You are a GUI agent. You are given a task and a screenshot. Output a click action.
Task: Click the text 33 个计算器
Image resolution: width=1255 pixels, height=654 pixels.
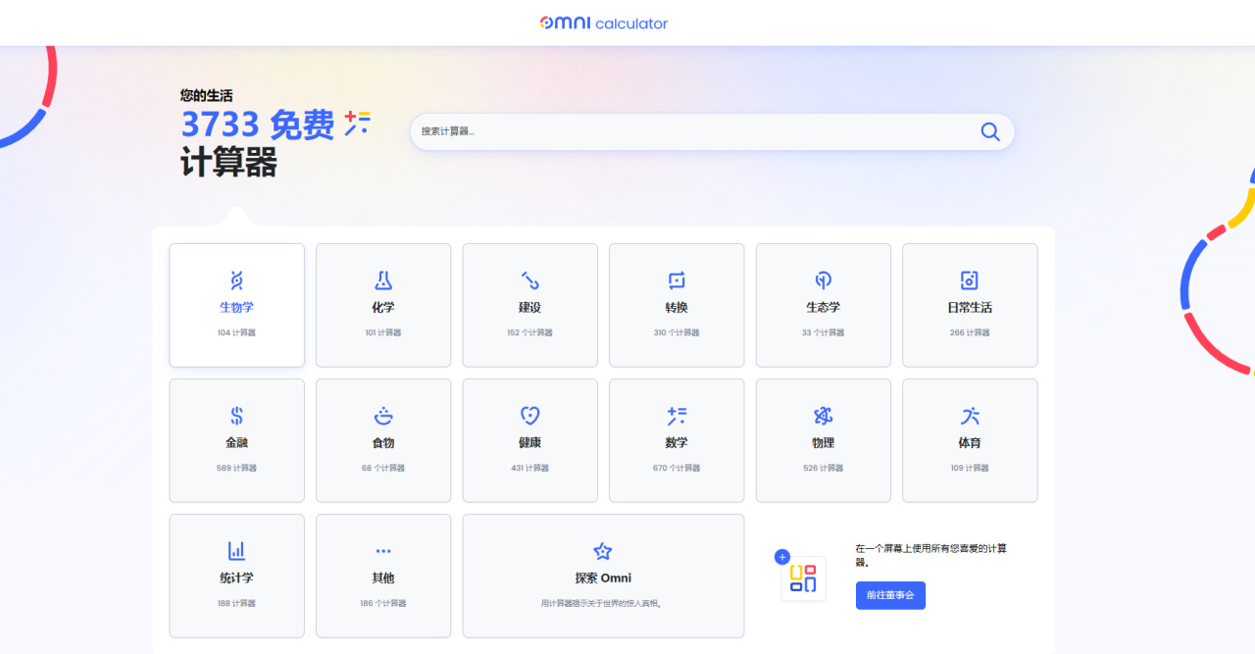point(823,332)
